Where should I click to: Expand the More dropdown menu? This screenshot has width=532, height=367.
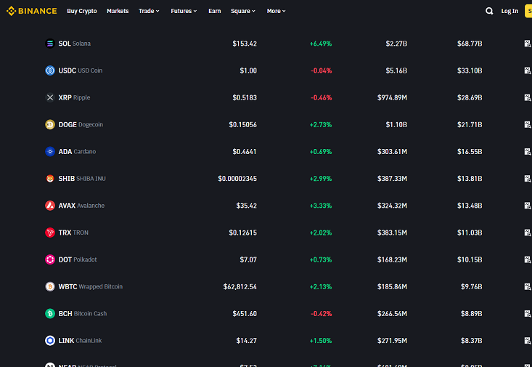coord(277,11)
